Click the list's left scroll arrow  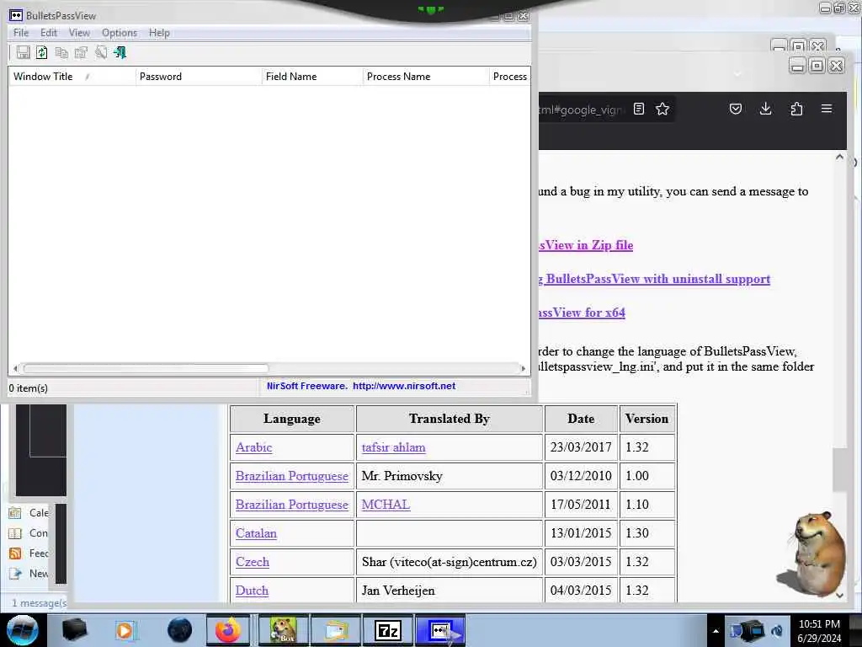click(15, 368)
